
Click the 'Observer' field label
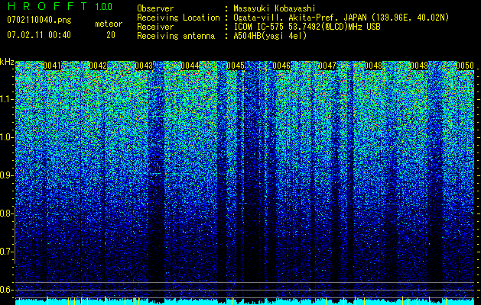(155, 8)
